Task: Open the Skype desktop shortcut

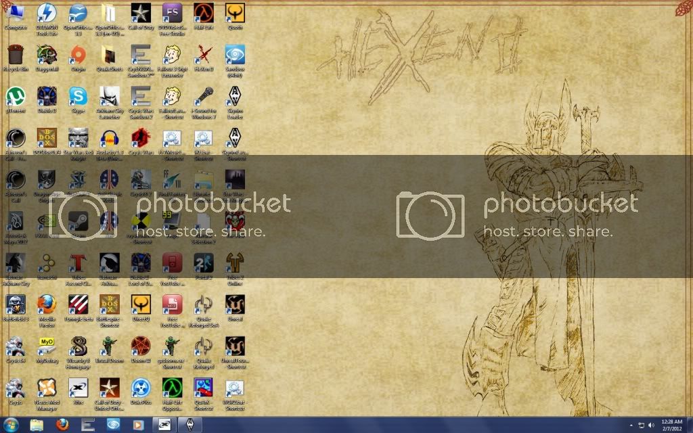Action: tap(78, 96)
